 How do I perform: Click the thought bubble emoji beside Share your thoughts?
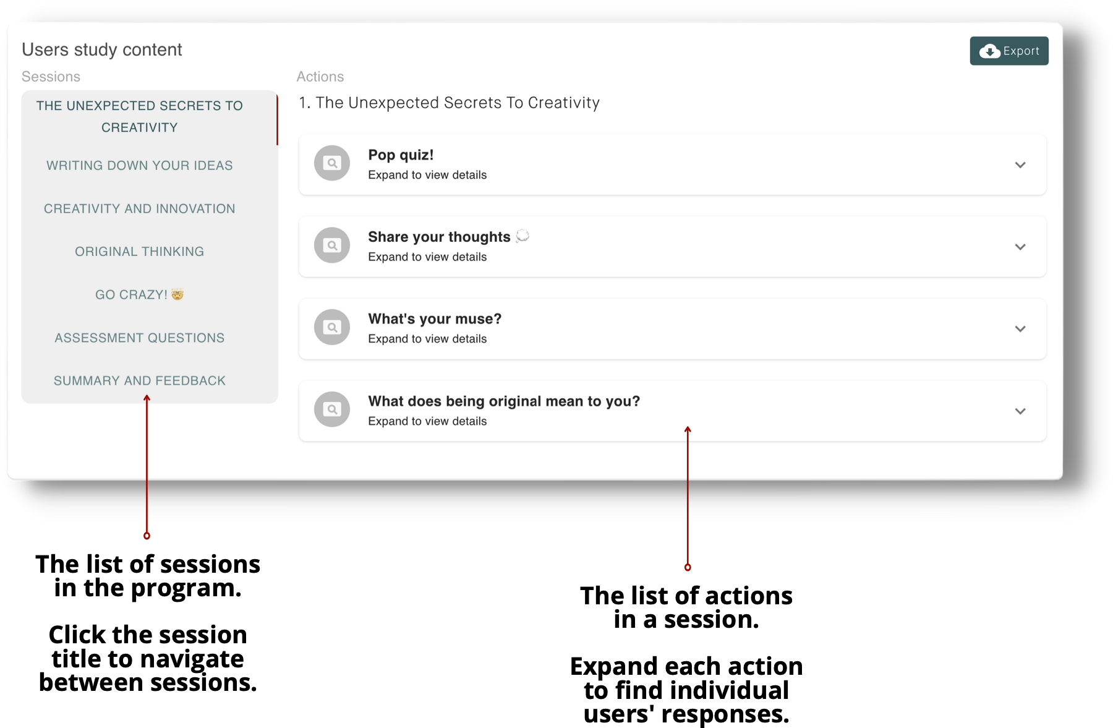click(522, 236)
